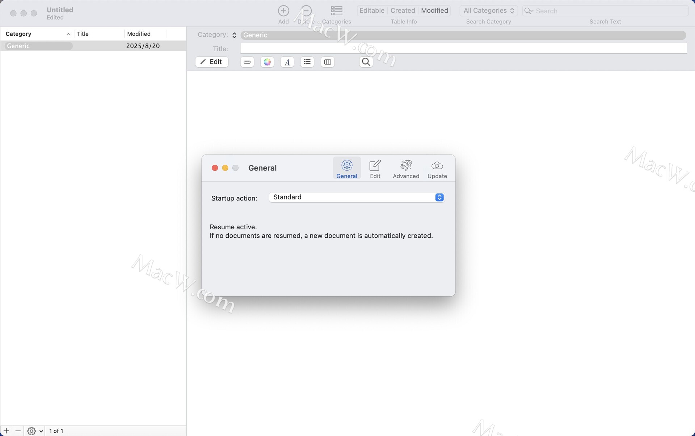Open the Startup action dropdown

point(357,197)
